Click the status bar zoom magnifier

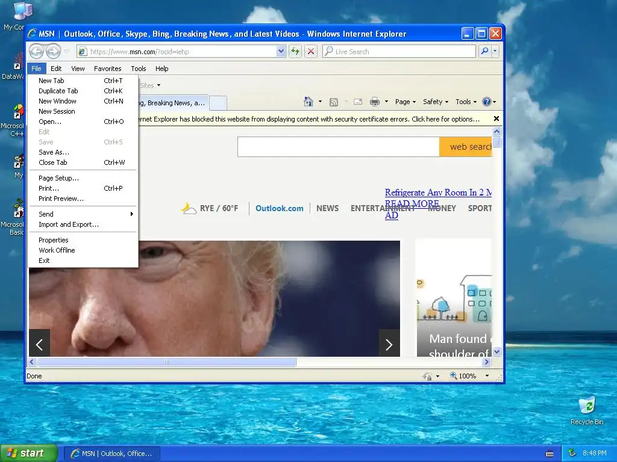[x=453, y=375]
